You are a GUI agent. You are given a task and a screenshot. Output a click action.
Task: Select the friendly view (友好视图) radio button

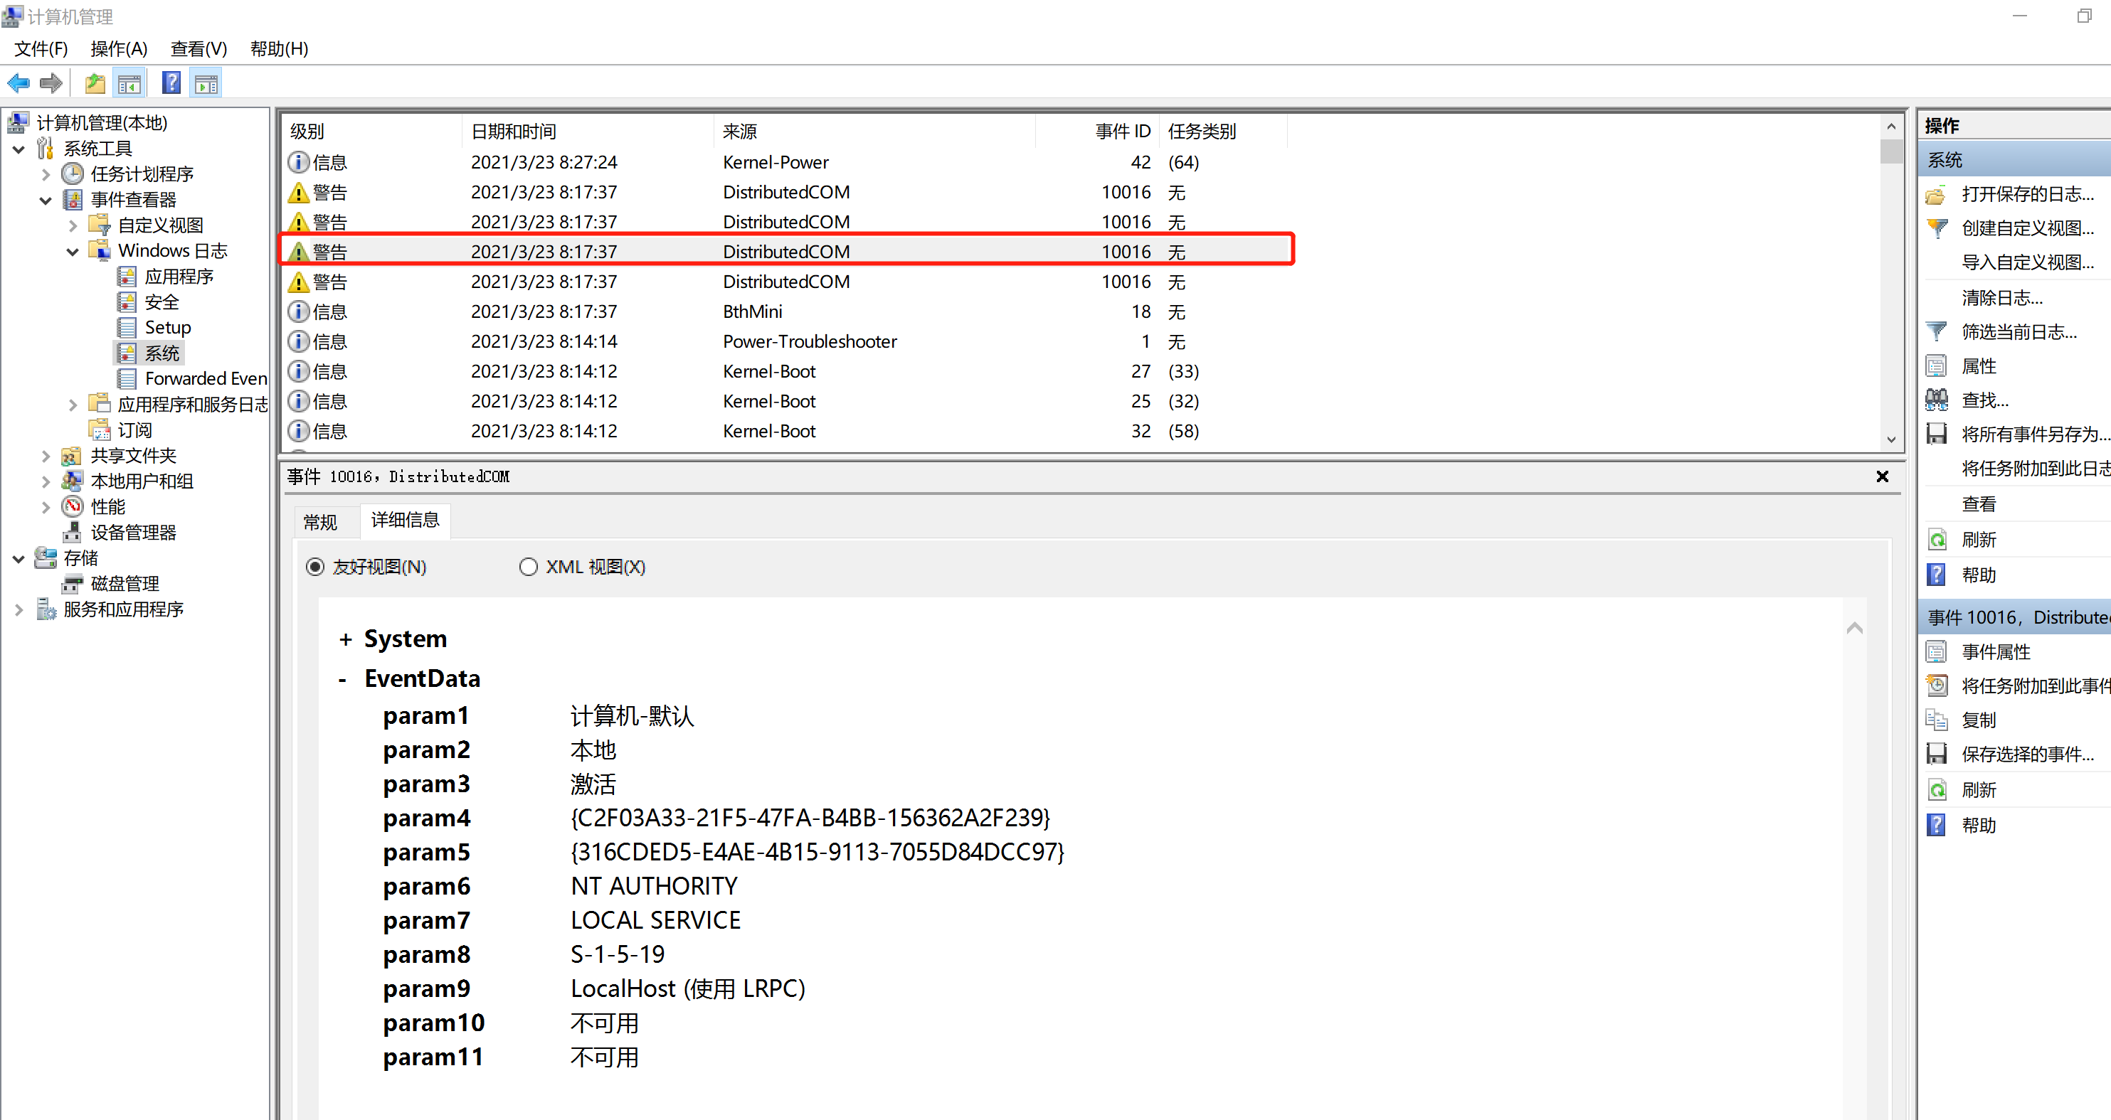(x=315, y=567)
